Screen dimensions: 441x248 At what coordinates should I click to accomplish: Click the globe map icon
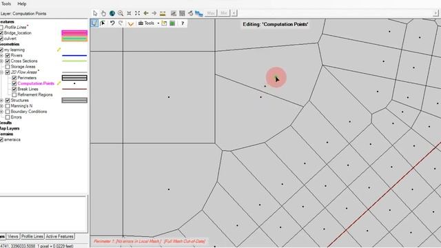[x=112, y=13]
